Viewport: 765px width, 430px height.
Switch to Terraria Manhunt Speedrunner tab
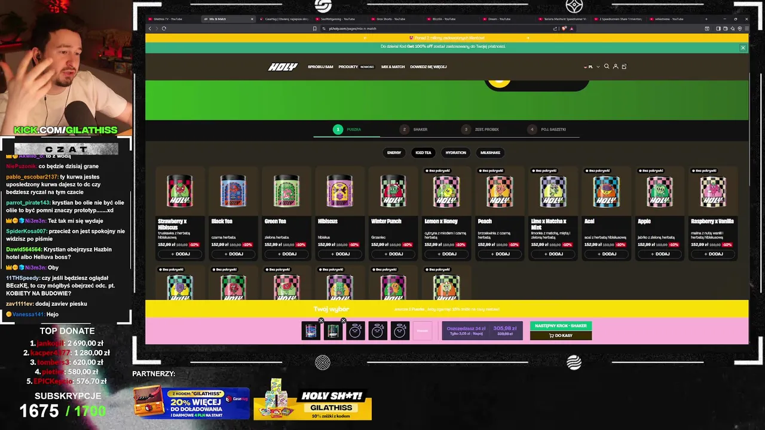(562, 19)
